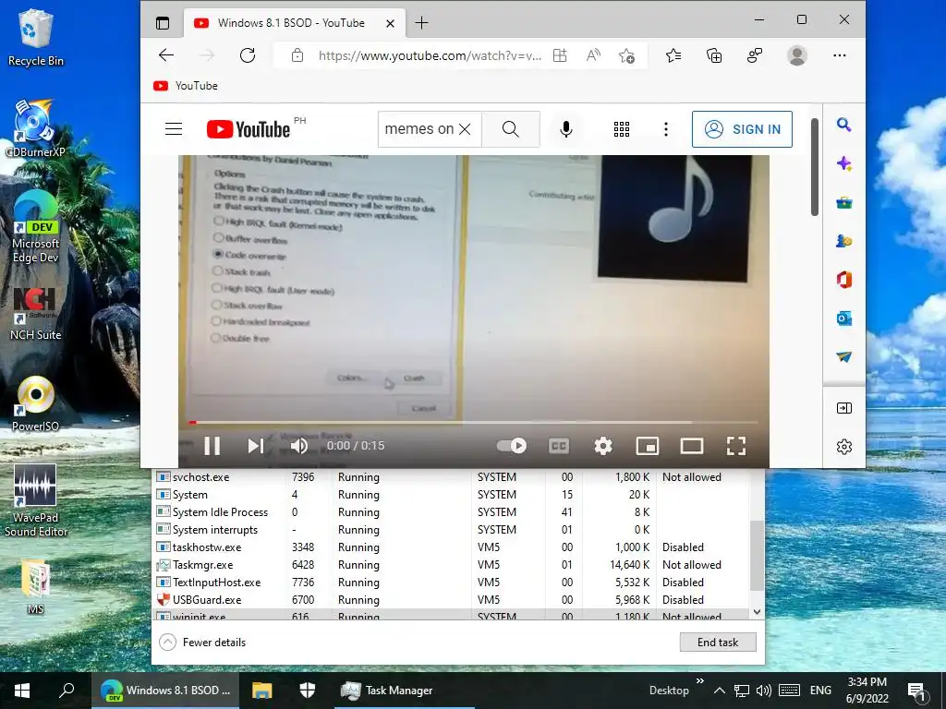This screenshot has height=709, width=946.
Task: Switch to miniplayer mode
Action: tap(648, 446)
